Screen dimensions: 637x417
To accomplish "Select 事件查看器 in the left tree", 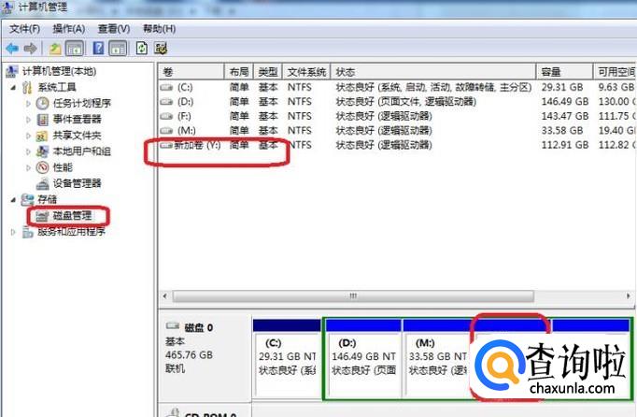I will pos(77,120).
